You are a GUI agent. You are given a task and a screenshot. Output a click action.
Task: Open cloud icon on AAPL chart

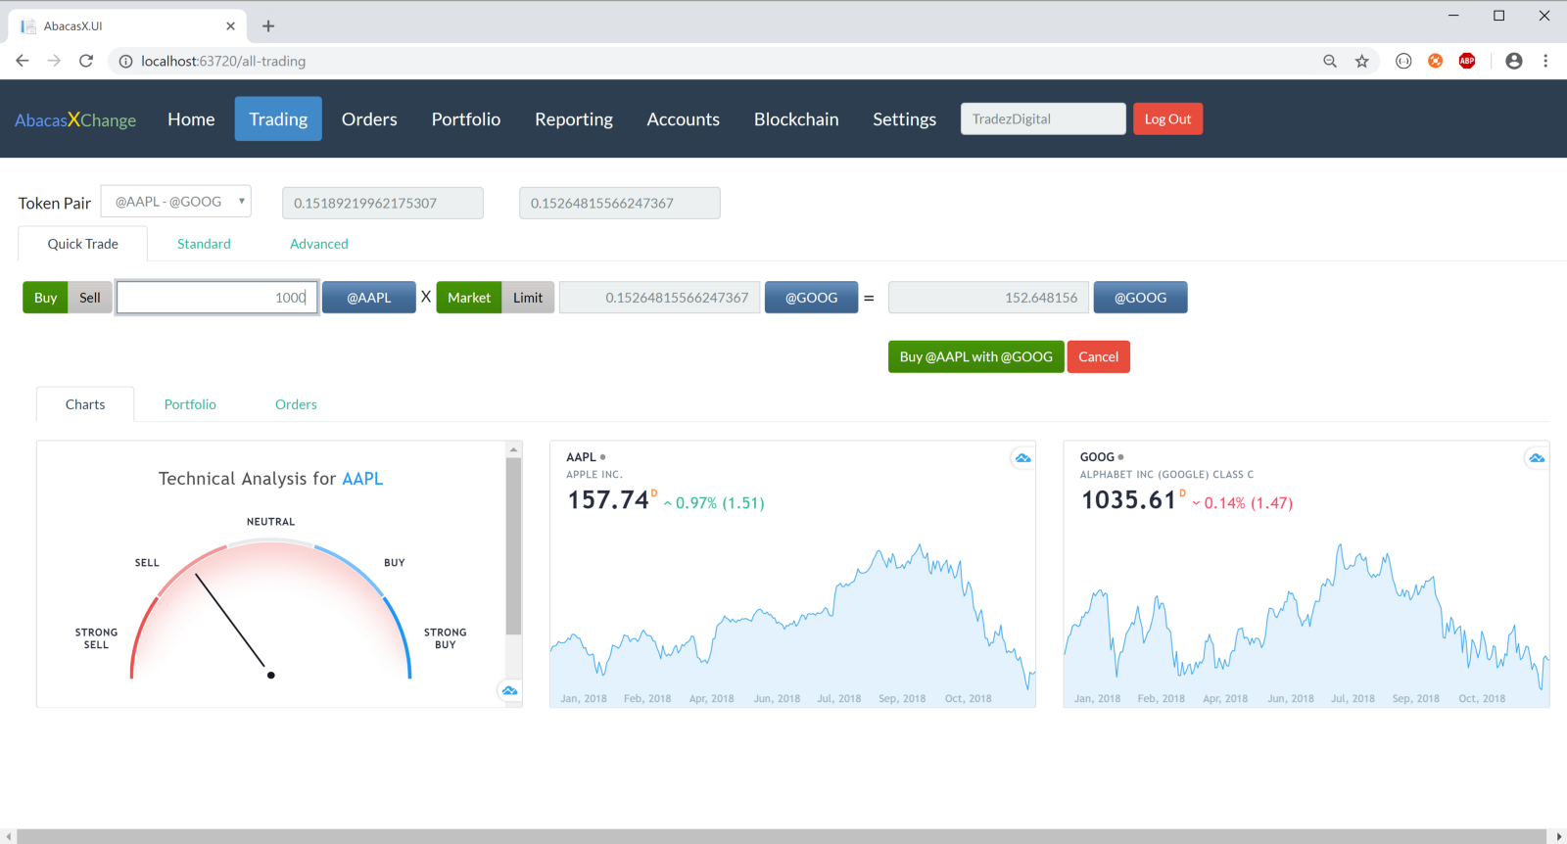(1022, 458)
